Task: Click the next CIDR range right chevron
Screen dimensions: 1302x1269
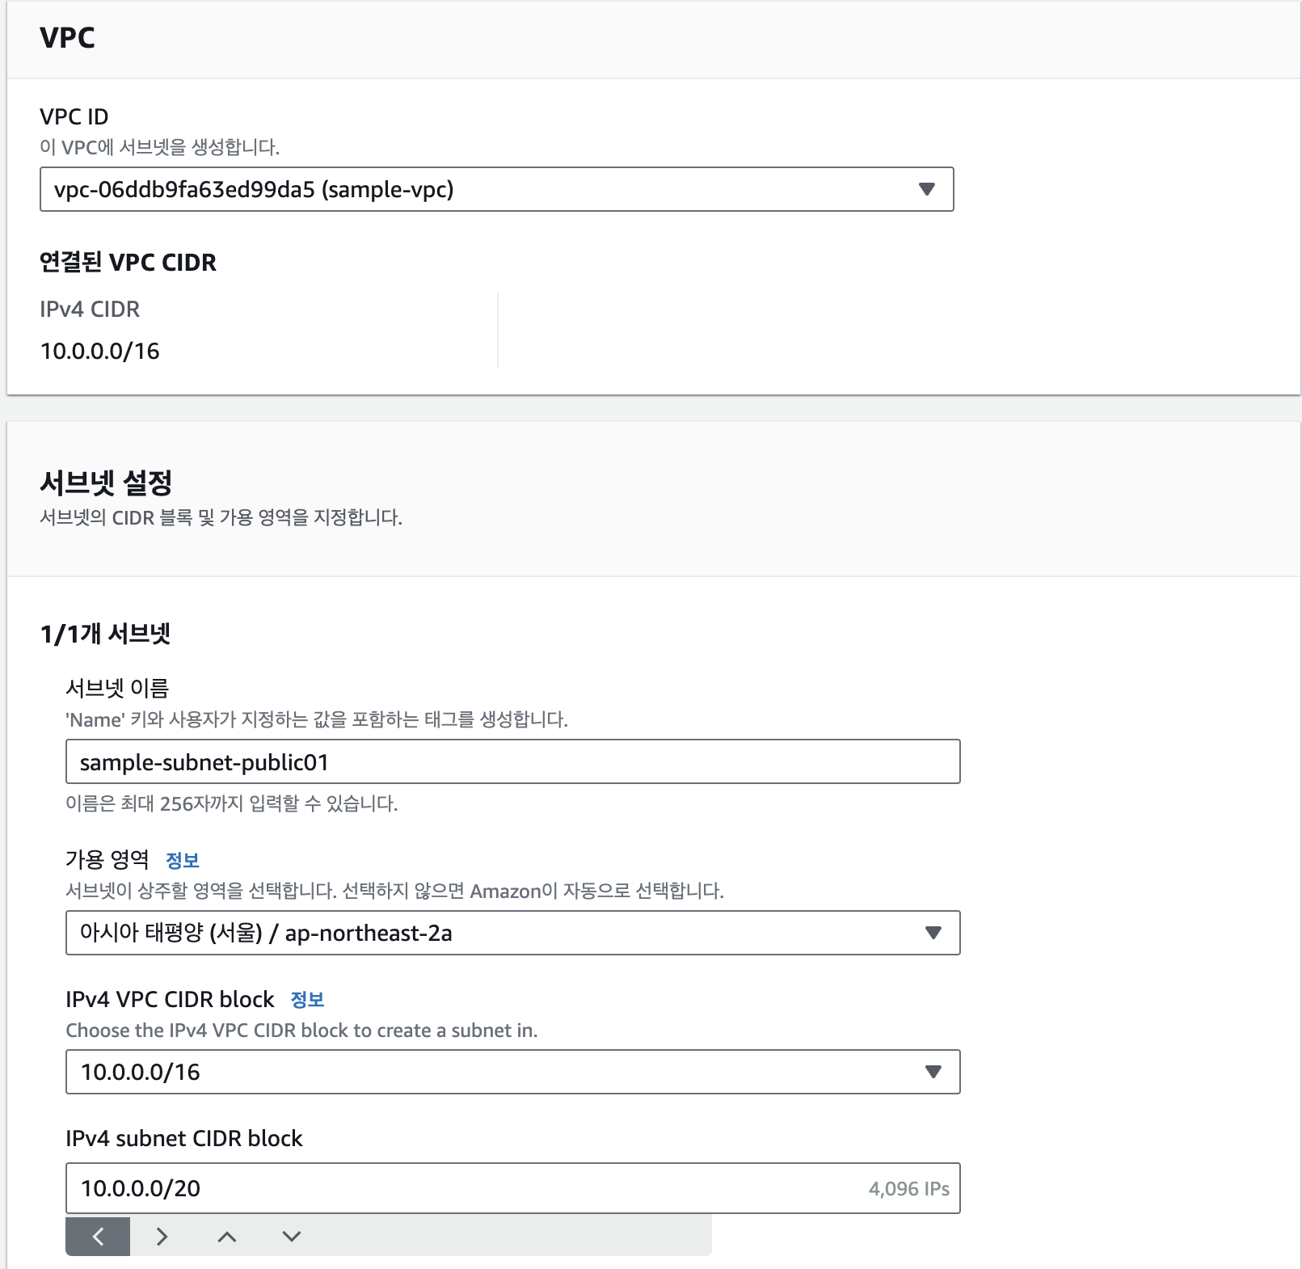Action: click(x=162, y=1236)
